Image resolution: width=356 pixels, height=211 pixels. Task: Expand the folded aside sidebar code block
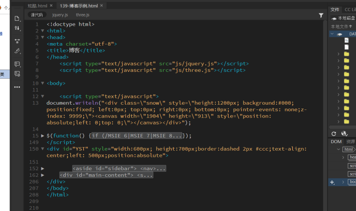pos(43,168)
